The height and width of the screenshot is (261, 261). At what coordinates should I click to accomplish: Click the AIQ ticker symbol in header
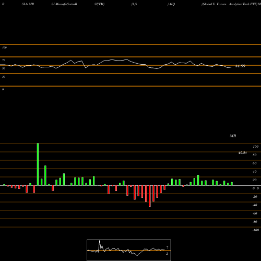click(172, 4)
